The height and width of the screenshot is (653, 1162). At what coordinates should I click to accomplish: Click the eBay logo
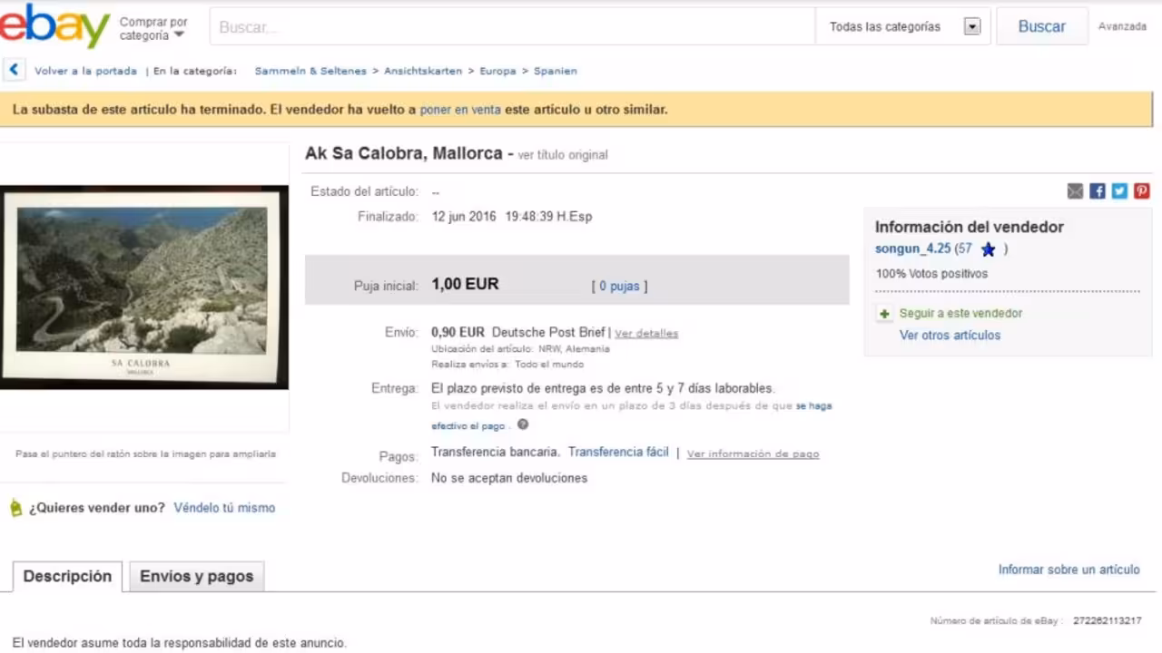pyautogui.click(x=54, y=26)
